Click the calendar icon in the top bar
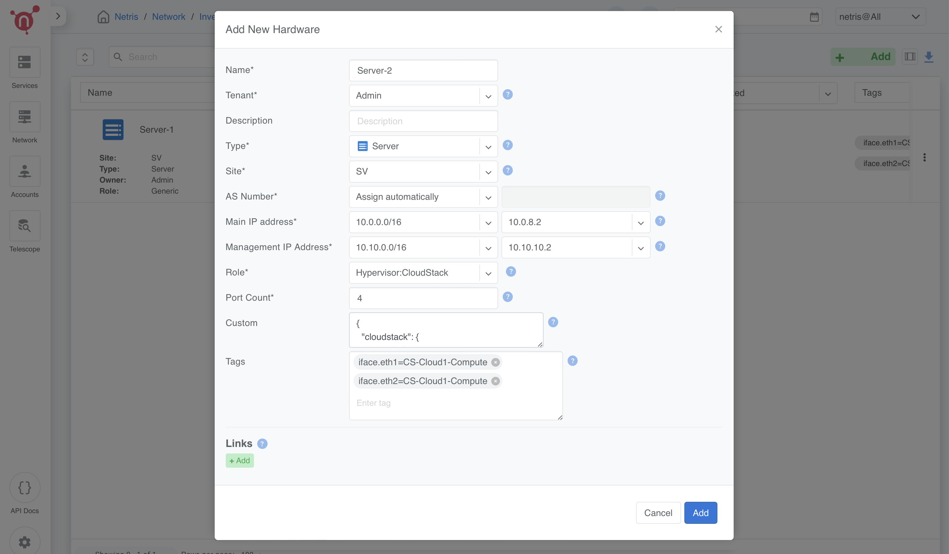Image resolution: width=949 pixels, height=554 pixels. point(814,16)
